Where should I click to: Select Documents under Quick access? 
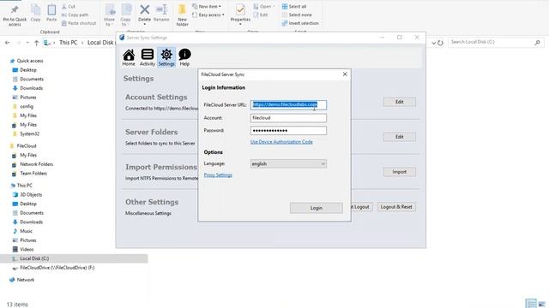(28, 79)
